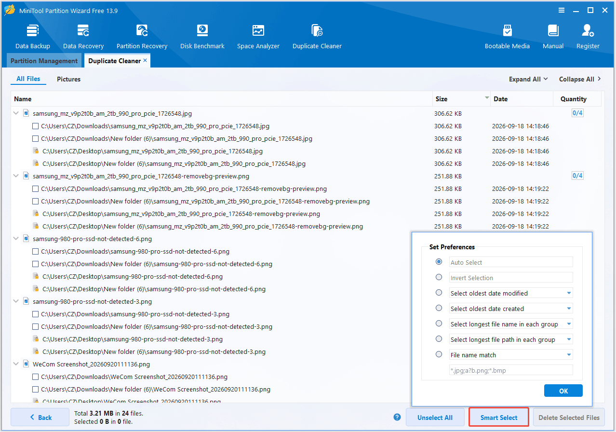Click the Smart Select button
This screenshot has width=616, height=432.
point(499,418)
